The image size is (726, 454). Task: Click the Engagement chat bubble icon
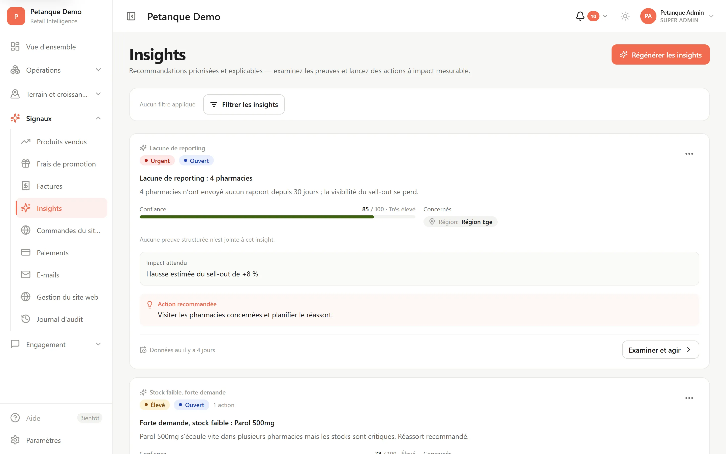click(x=15, y=344)
